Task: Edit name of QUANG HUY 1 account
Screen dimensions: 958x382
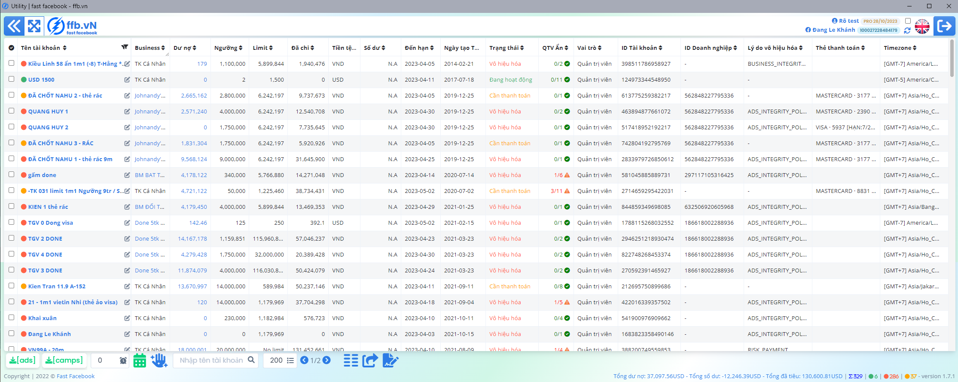Action: (127, 112)
